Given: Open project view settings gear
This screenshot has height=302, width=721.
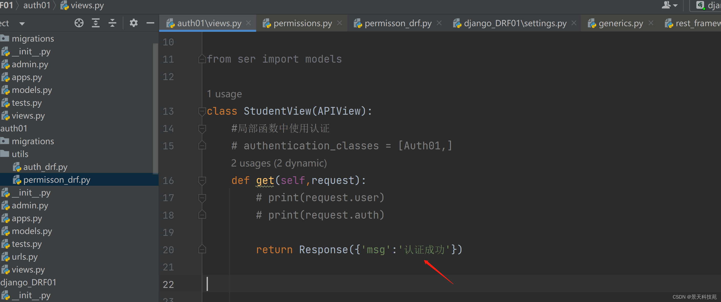Looking at the screenshot, I should tap(133, 23).
